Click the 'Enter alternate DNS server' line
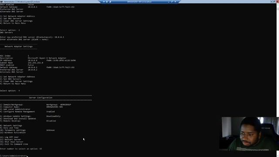The image size is (279, 157). pyautogui.click(x=24, y=40)
